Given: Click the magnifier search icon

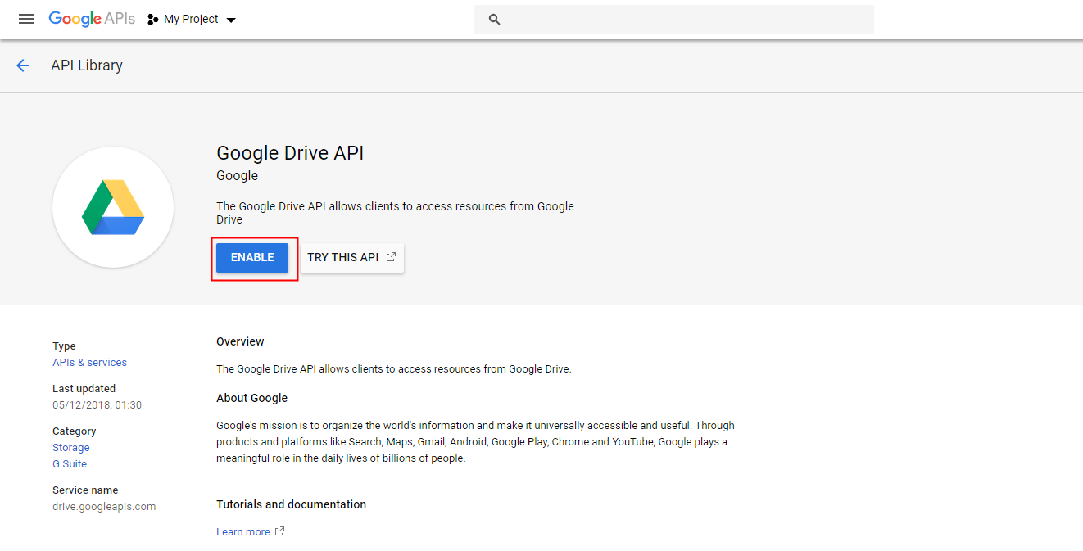Looking at the screenshot, I should pyautogui.click(x=494, y=20).
